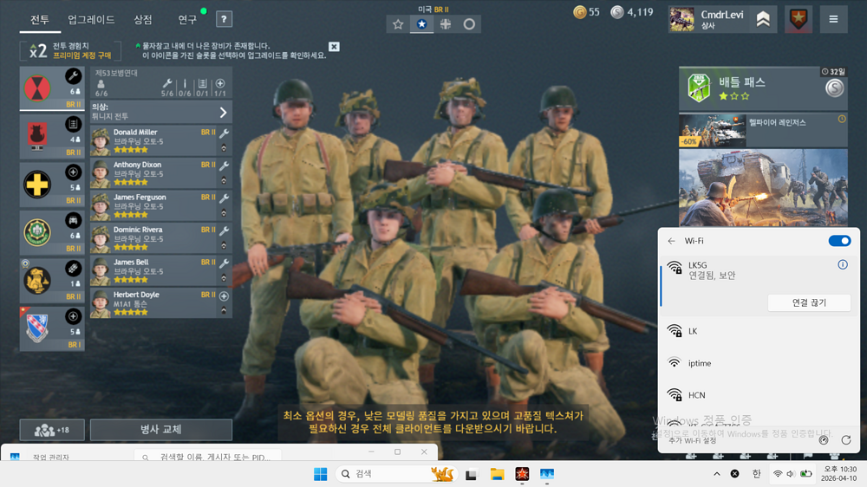Go back from the Wi-Fi panel
This screenshot has height=487, width=867.
[x=671, y=241]
